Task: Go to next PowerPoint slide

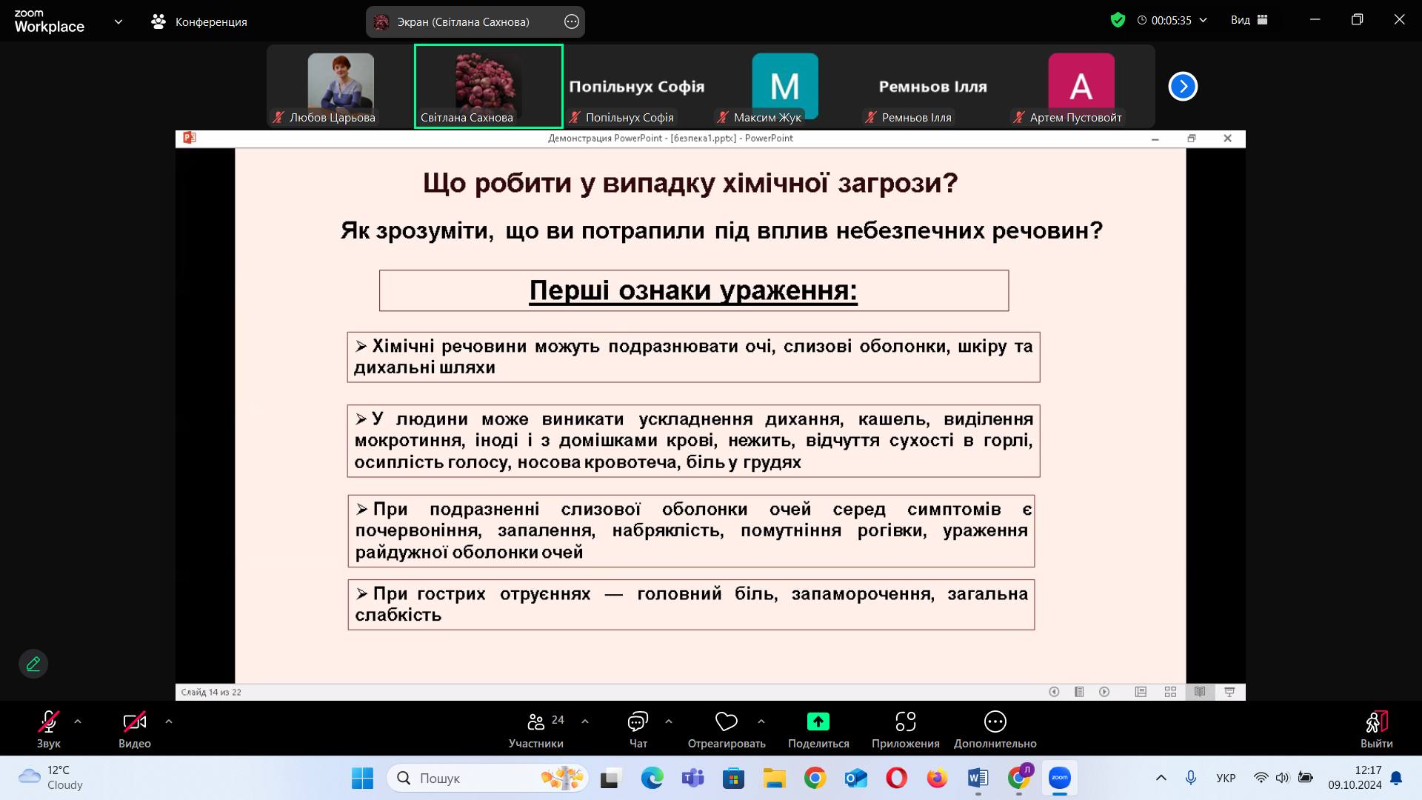Action: [x=1104, y=692]
